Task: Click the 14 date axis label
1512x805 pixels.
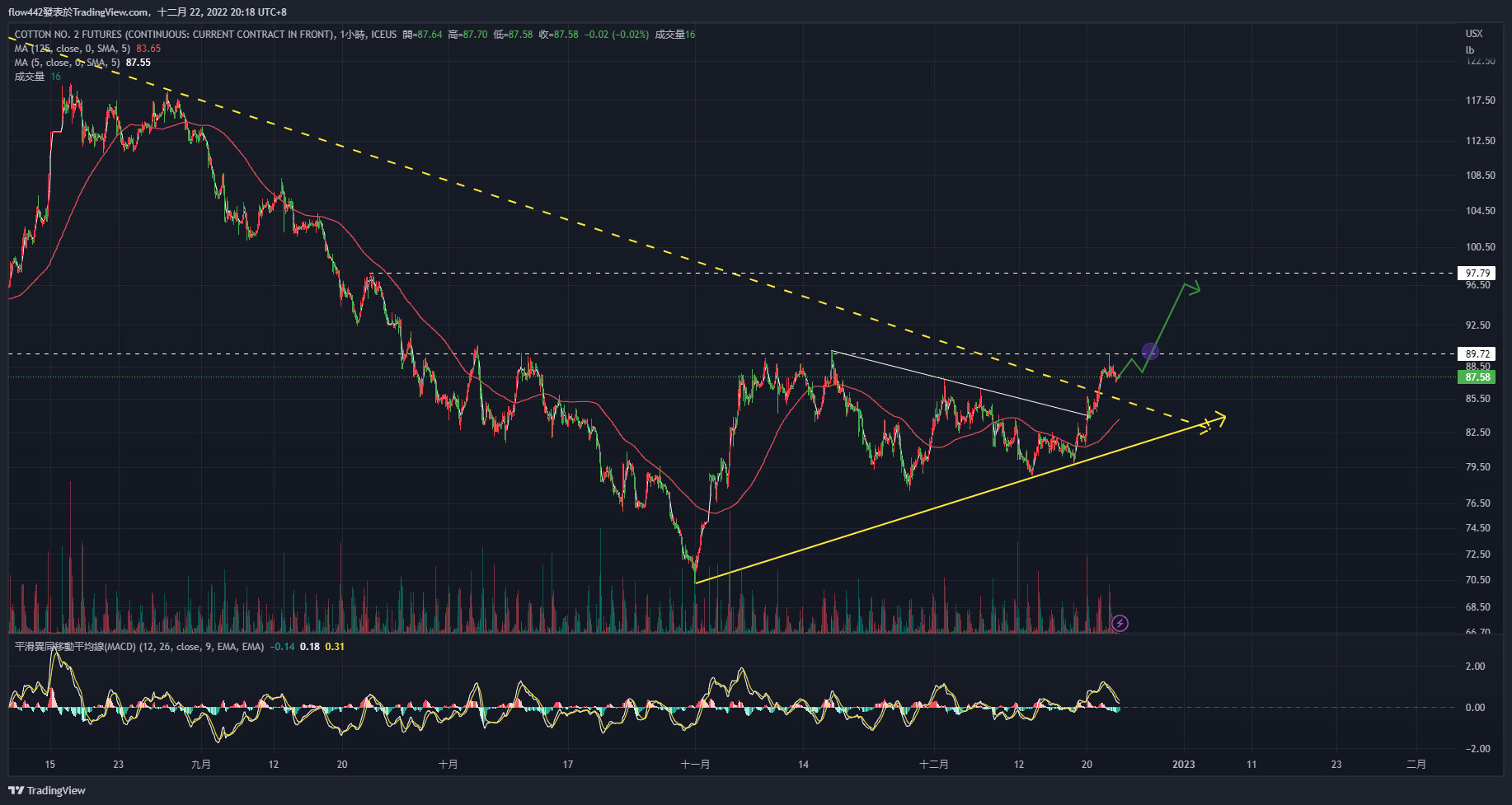Action: pos(803,765)
